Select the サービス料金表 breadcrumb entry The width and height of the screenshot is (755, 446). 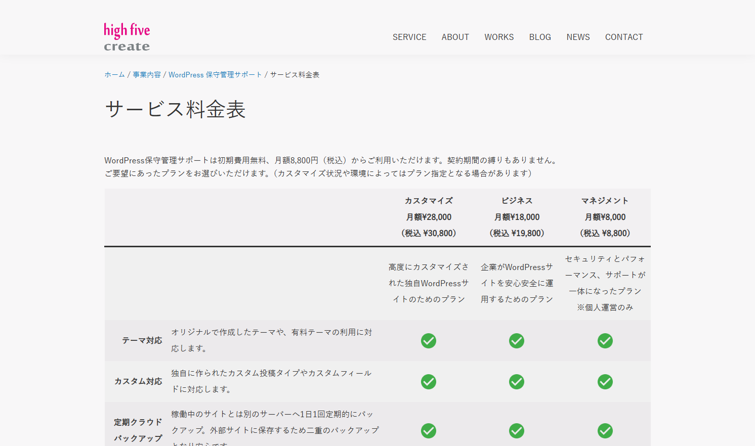[x=296, y=74]
